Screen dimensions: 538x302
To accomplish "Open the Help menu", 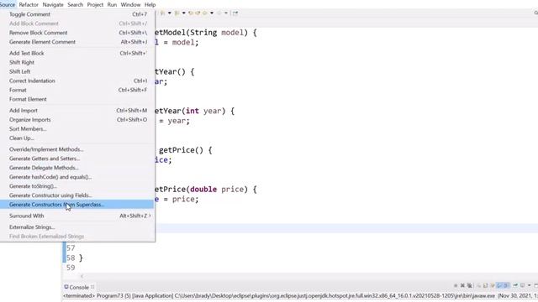I will click(x=150, y=5).
